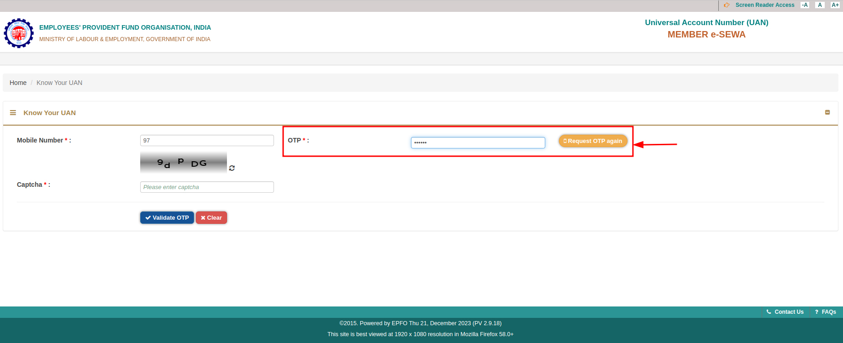Click the EPFO logo emblem
This screenshot has width=843, height=343.
pos(19,33)
